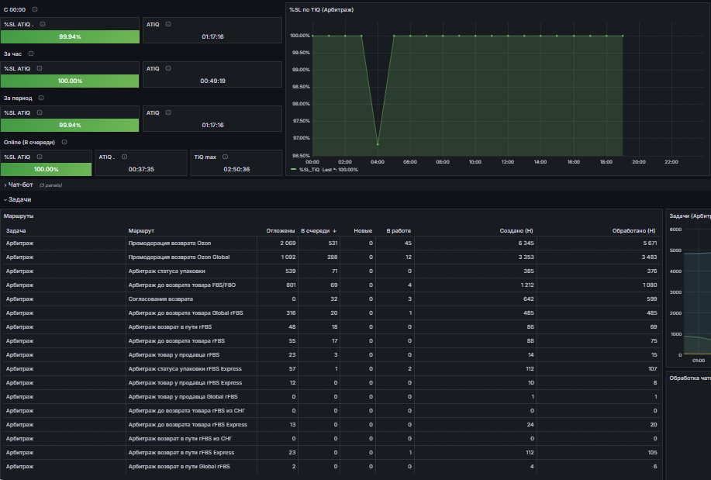Click info icon on TIQ max panel

pyautogui.click(x=226, y=157)
